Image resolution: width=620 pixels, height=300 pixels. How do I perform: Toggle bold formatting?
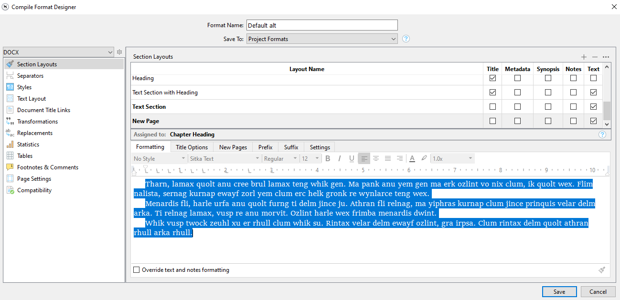click(328, 158)
